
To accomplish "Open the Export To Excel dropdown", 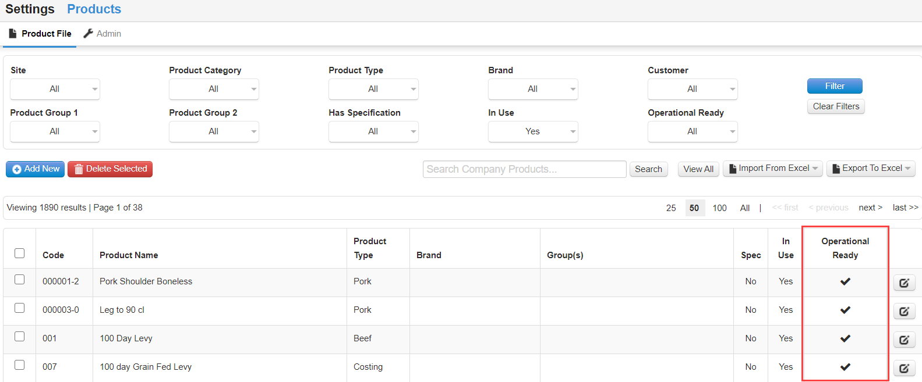I will click(x=871, y=169).
